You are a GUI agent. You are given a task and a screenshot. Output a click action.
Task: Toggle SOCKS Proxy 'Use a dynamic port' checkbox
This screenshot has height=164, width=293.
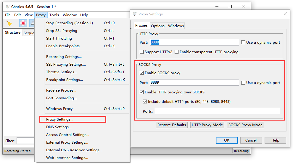[x=243, y=83]
